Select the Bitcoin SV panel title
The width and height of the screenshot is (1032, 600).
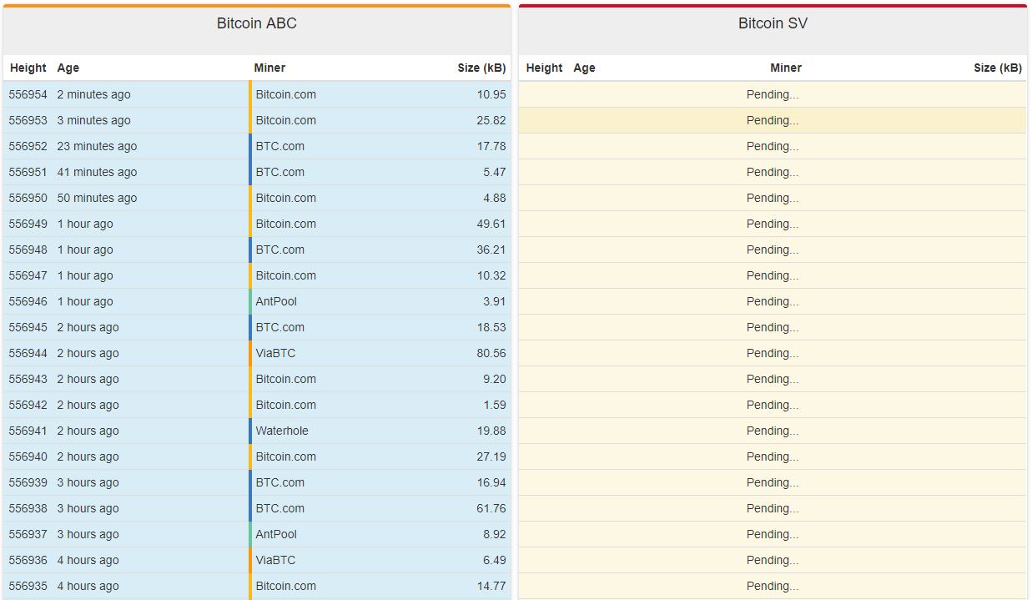(773, 24)
